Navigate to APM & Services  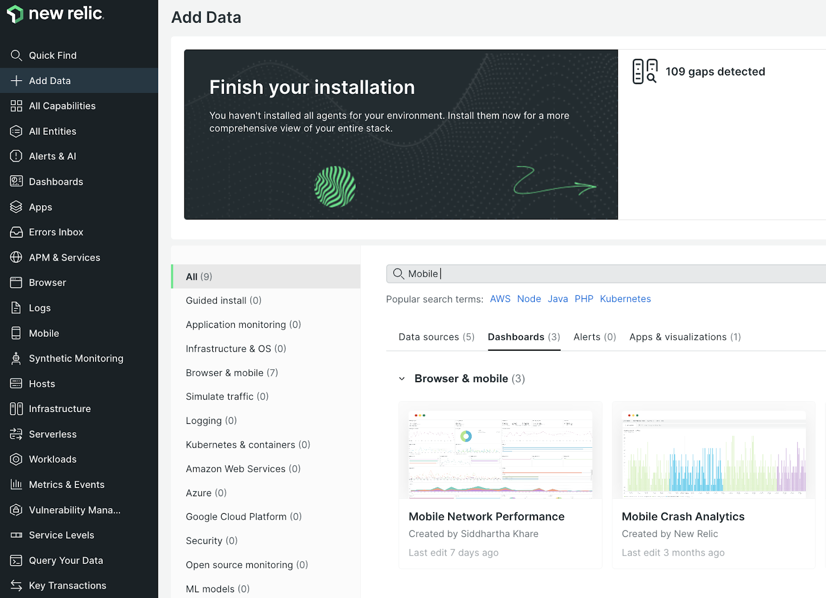pos(64,257)
